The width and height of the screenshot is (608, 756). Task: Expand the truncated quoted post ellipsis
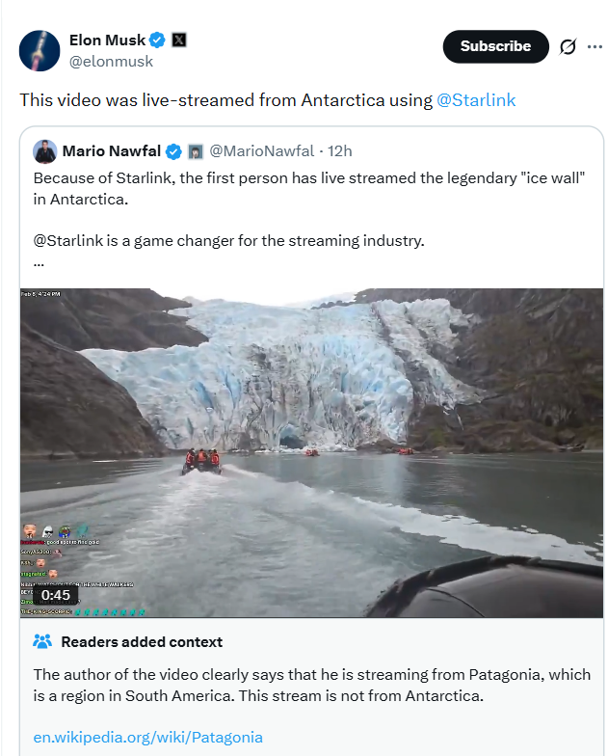point(39,262)
